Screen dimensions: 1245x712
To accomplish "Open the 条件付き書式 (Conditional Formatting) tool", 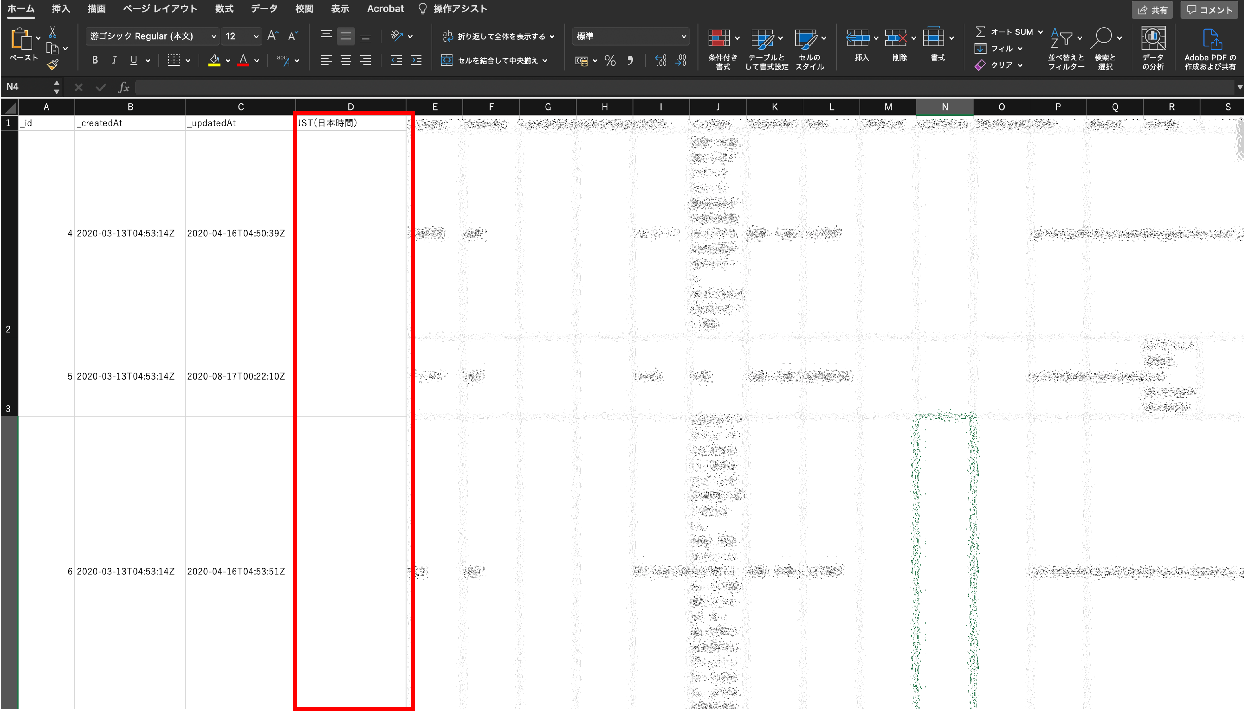I will (722, 48).
